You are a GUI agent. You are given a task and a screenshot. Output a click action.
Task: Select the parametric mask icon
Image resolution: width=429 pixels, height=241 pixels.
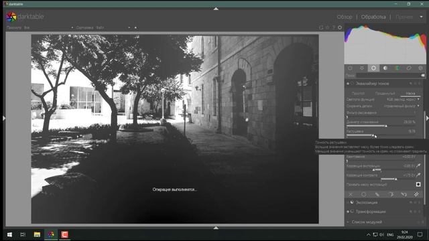click(x=391, y=194)
